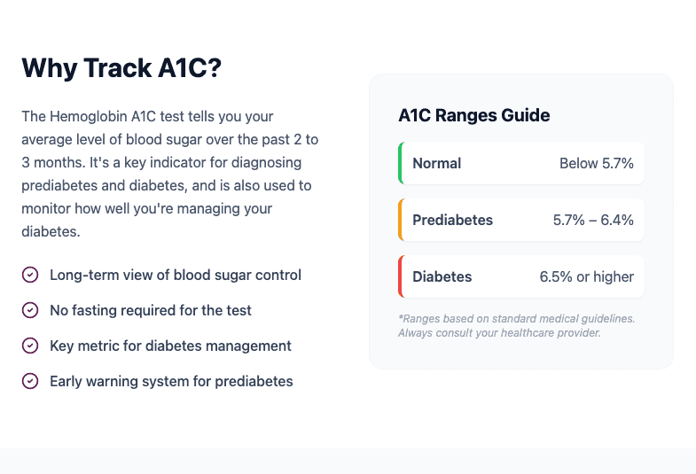Click the red bar on Diabetes row
696x474 pixels.
pyautogui.click(x=401, y=276)
